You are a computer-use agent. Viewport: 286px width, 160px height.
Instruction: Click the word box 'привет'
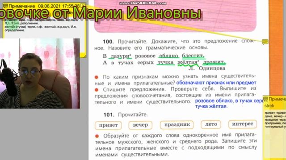108,125
